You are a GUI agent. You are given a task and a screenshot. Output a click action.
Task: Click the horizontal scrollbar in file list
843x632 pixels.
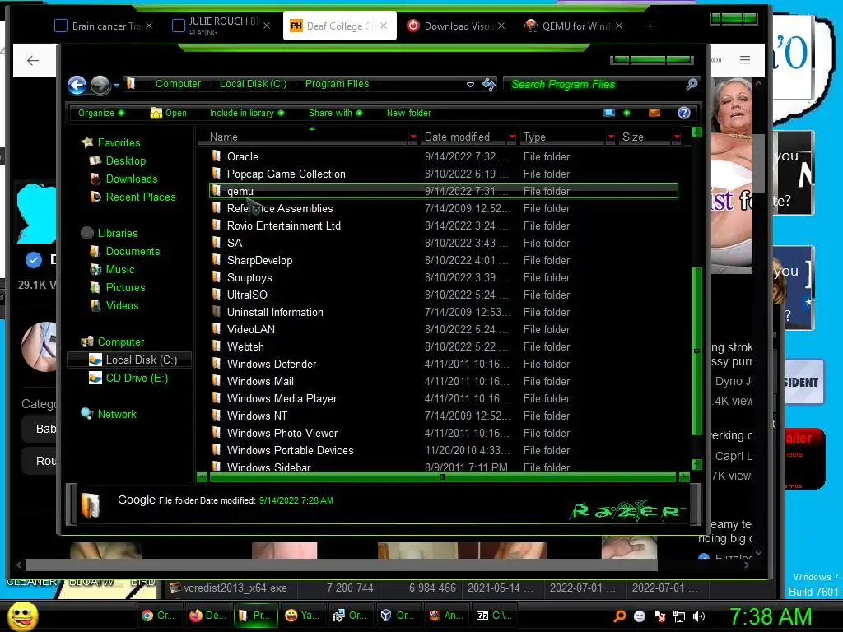[442, 476]
